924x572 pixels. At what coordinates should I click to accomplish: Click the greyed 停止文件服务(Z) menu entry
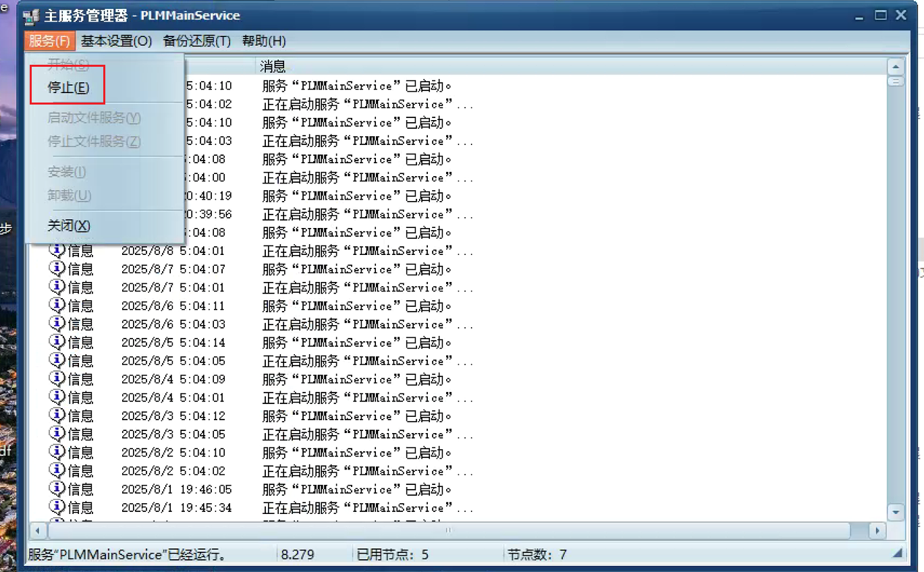[94, 142]
